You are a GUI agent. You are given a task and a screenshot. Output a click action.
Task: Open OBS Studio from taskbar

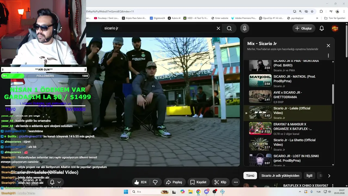[x=215, y=192]
